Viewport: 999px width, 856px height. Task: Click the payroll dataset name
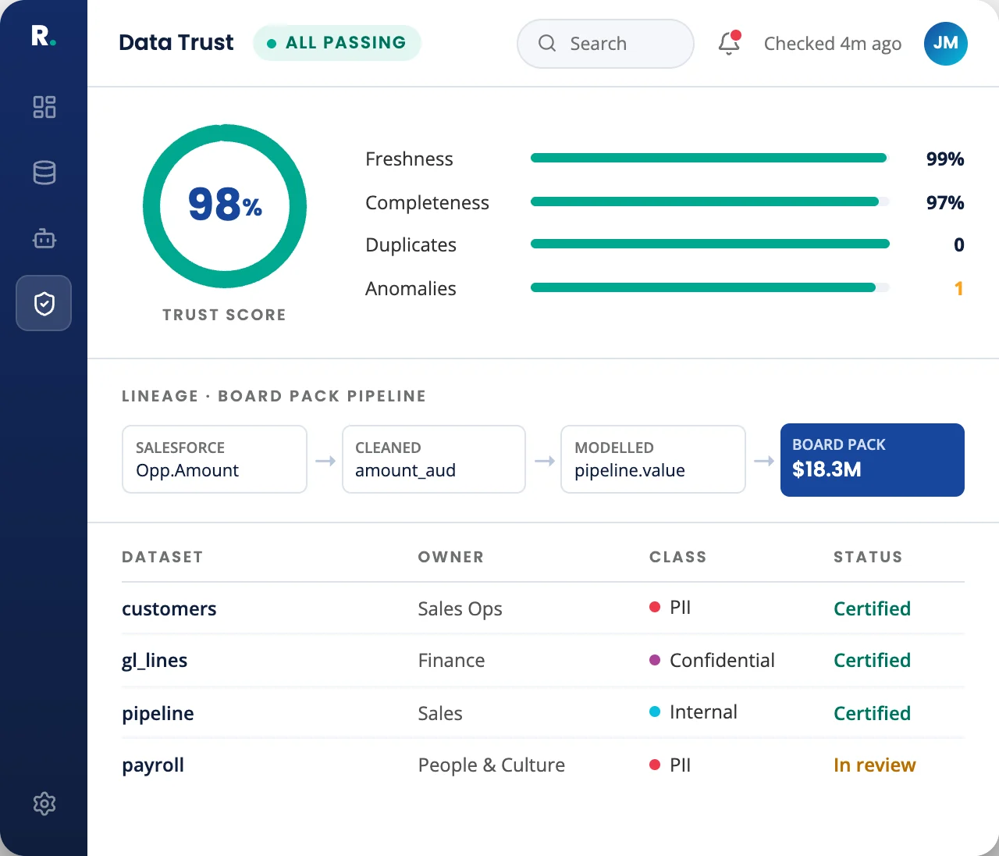point(153,765)
